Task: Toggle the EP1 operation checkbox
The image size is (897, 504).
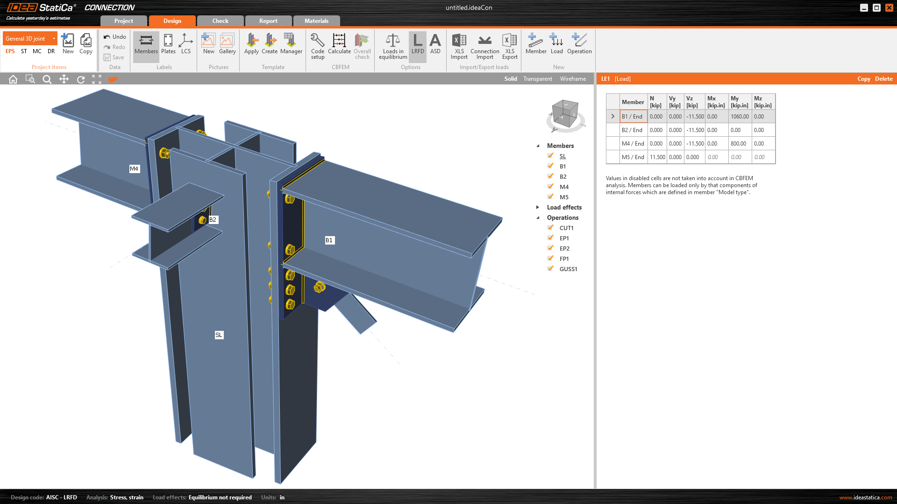Action: click(551, 238)
